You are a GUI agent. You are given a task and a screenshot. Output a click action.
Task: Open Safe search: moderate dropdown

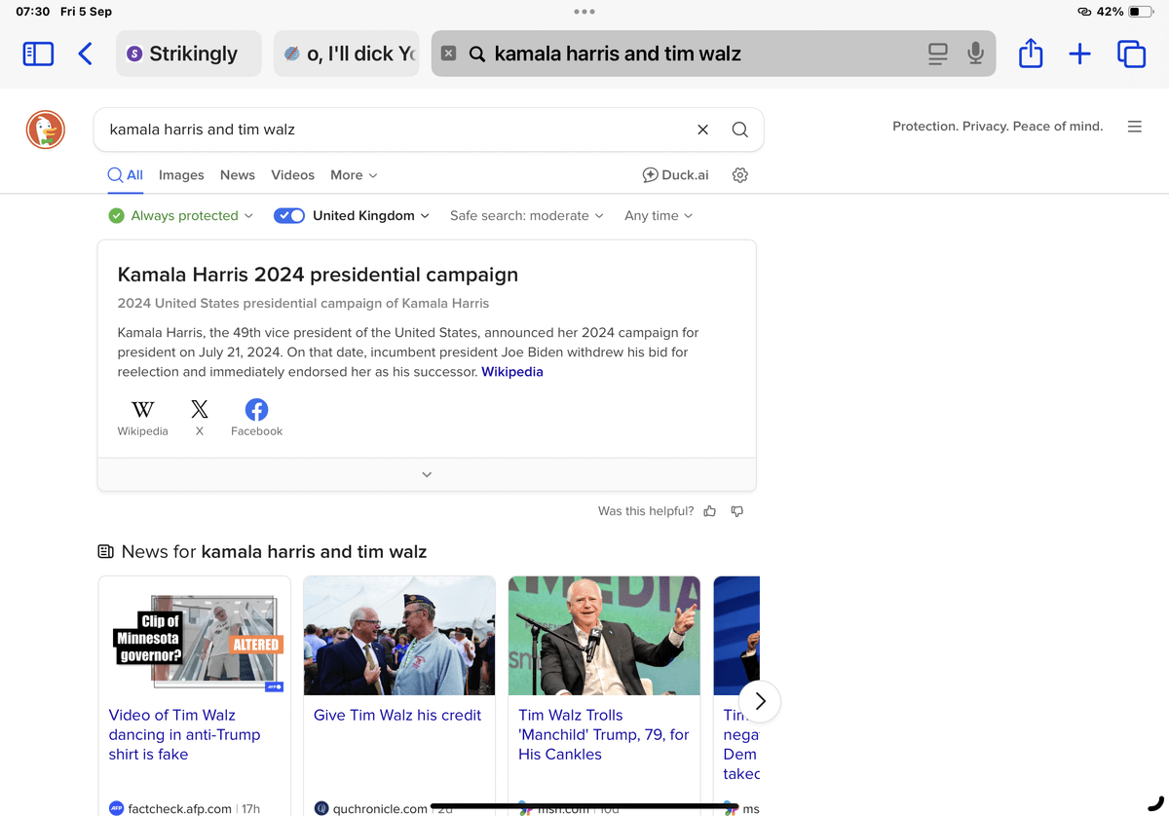526,216
